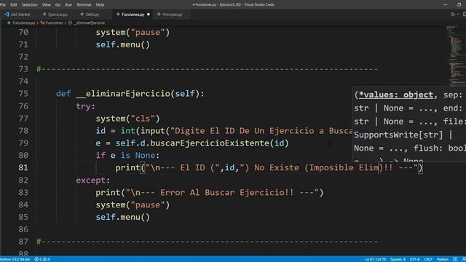Open the Run menu
This screenshot has height=262, width=466.
pos(68,5)
